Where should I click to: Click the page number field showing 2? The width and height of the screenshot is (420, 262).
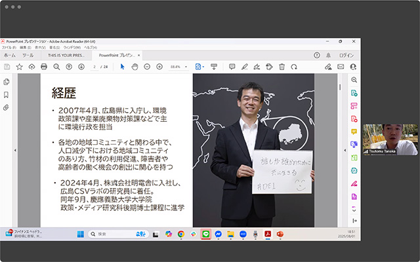coord(94,67)
